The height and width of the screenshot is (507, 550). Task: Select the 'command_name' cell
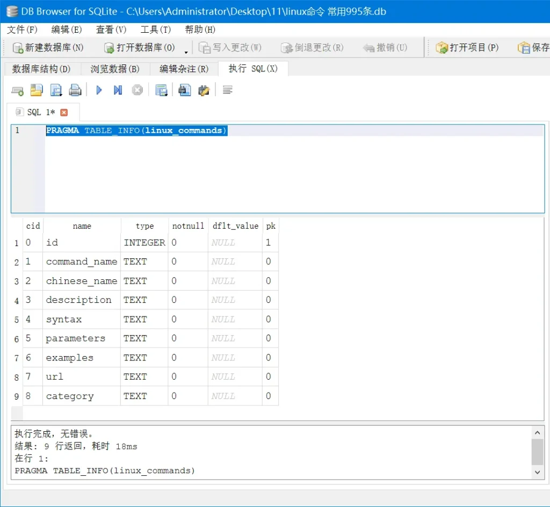[x=82, y=262]
